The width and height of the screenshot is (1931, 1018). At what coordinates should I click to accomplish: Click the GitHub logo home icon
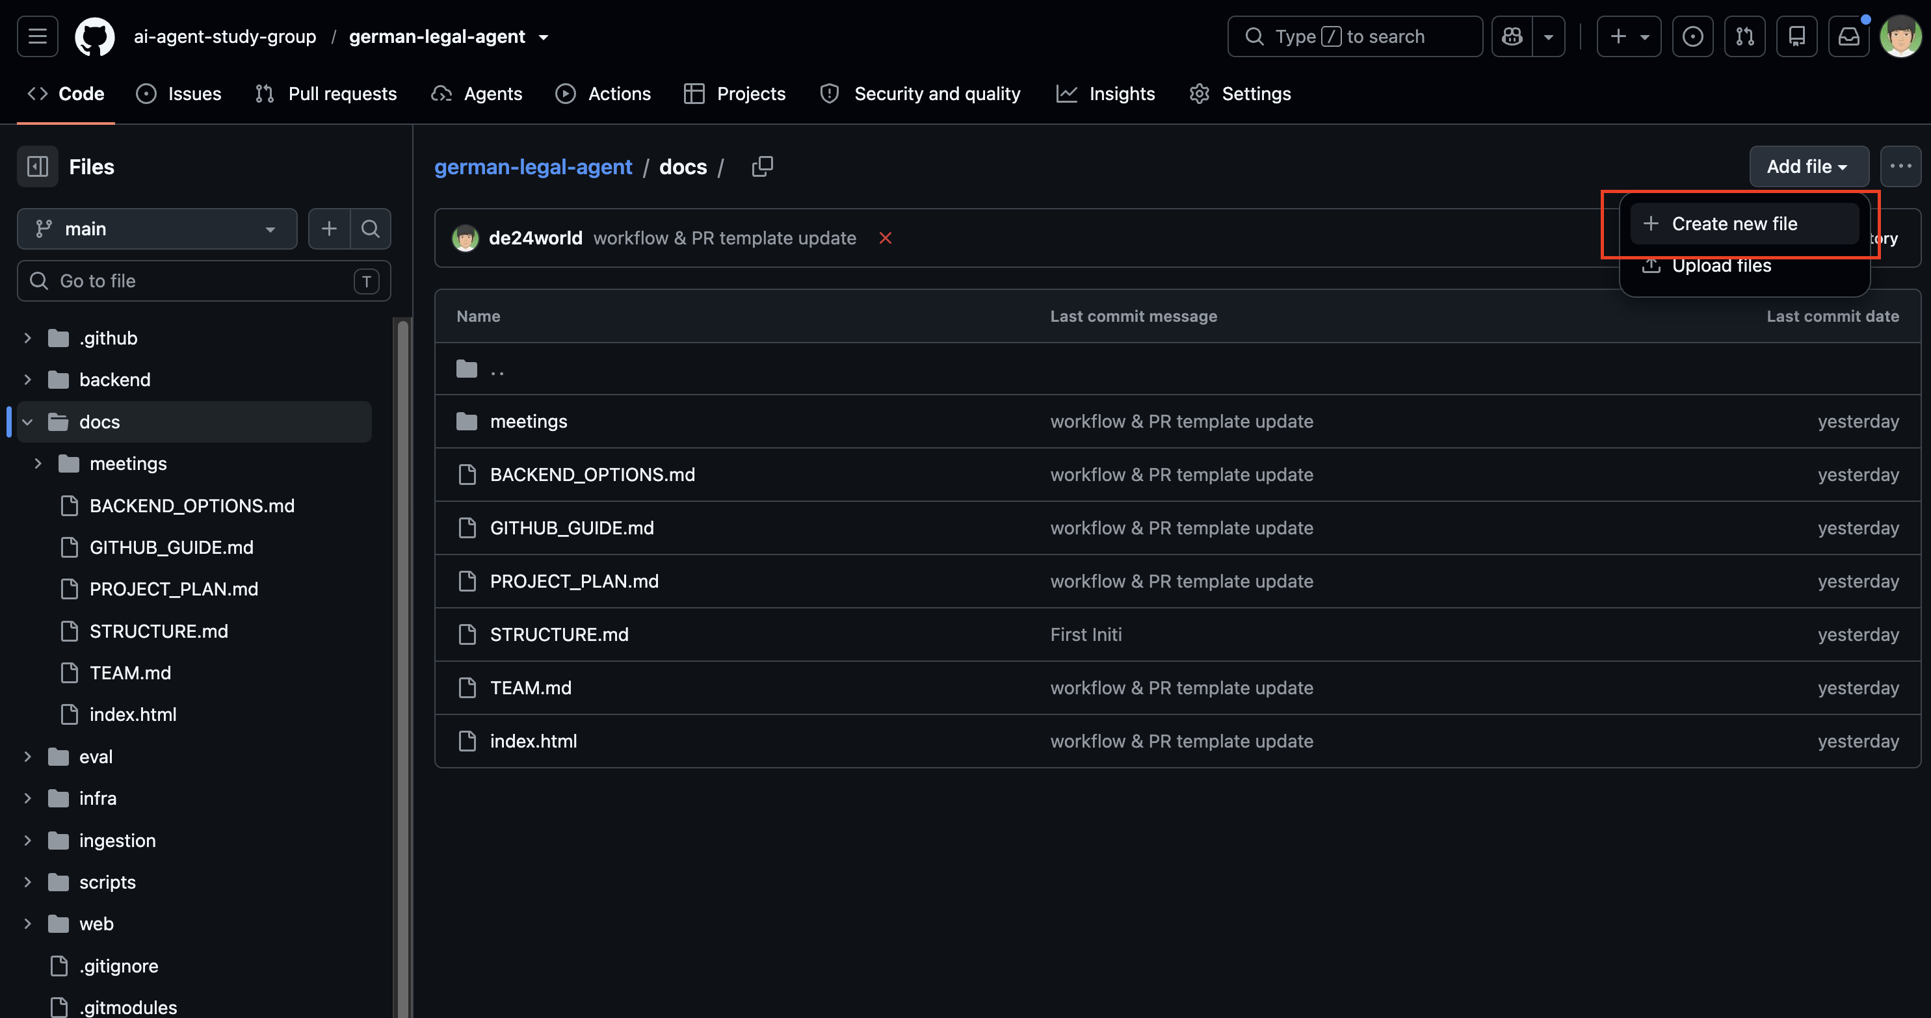point(95,36)
